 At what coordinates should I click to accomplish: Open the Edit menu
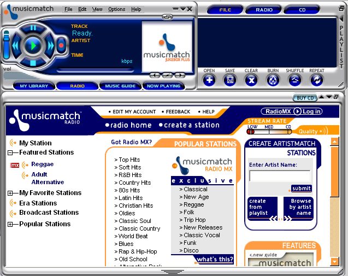[82, 9]
